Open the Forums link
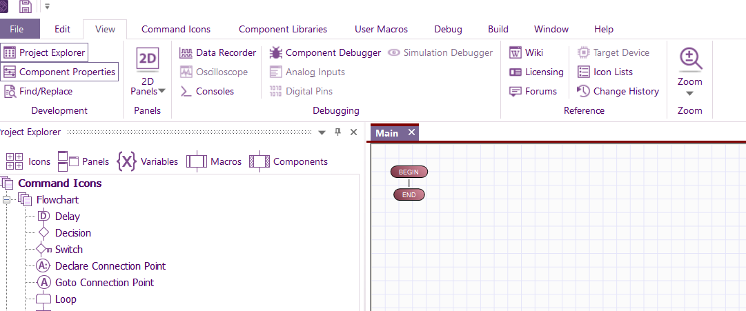The height and width of the screenshot is (311, 746). coord(533,91)
